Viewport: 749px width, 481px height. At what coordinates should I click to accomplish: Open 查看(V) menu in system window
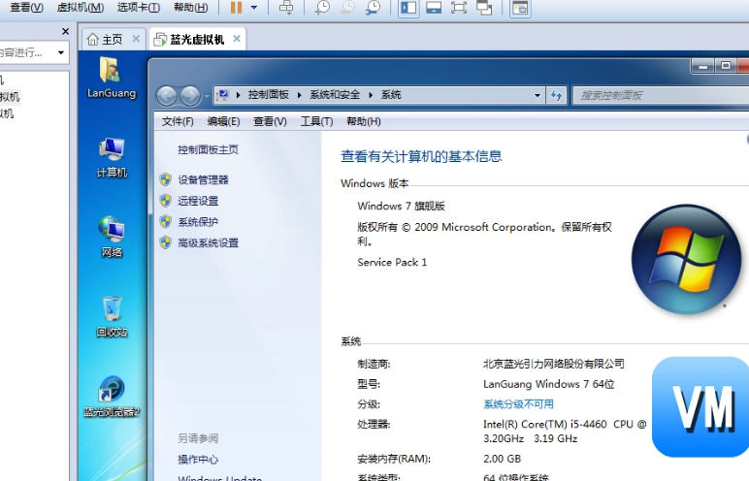click(x=270, y=121)
